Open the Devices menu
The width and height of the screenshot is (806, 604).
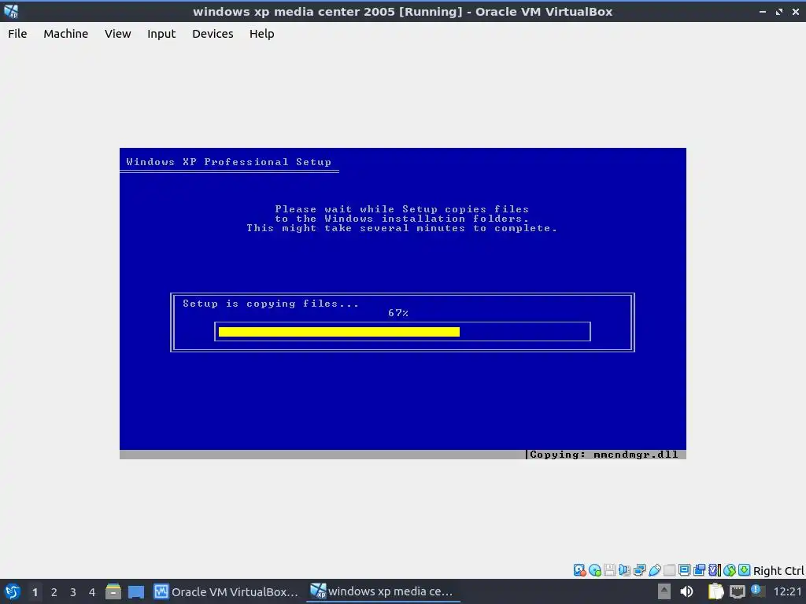pos(213,33)
